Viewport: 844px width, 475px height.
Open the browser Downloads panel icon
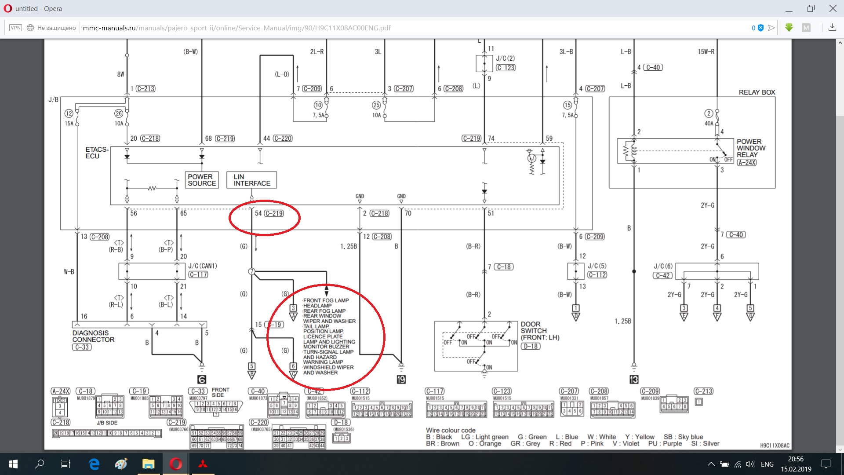tap(832, 28)
